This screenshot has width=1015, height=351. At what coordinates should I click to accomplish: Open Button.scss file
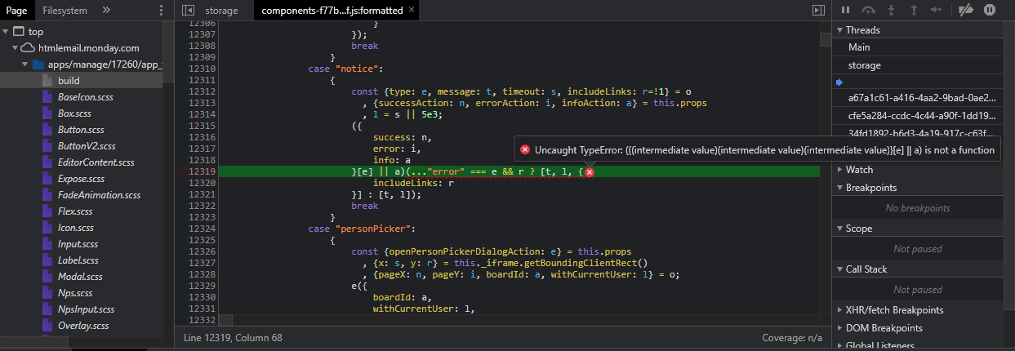82,130
